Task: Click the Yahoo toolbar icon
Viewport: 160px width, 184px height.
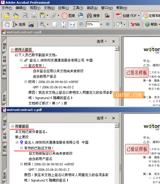Action: click(x=135, y=24)
